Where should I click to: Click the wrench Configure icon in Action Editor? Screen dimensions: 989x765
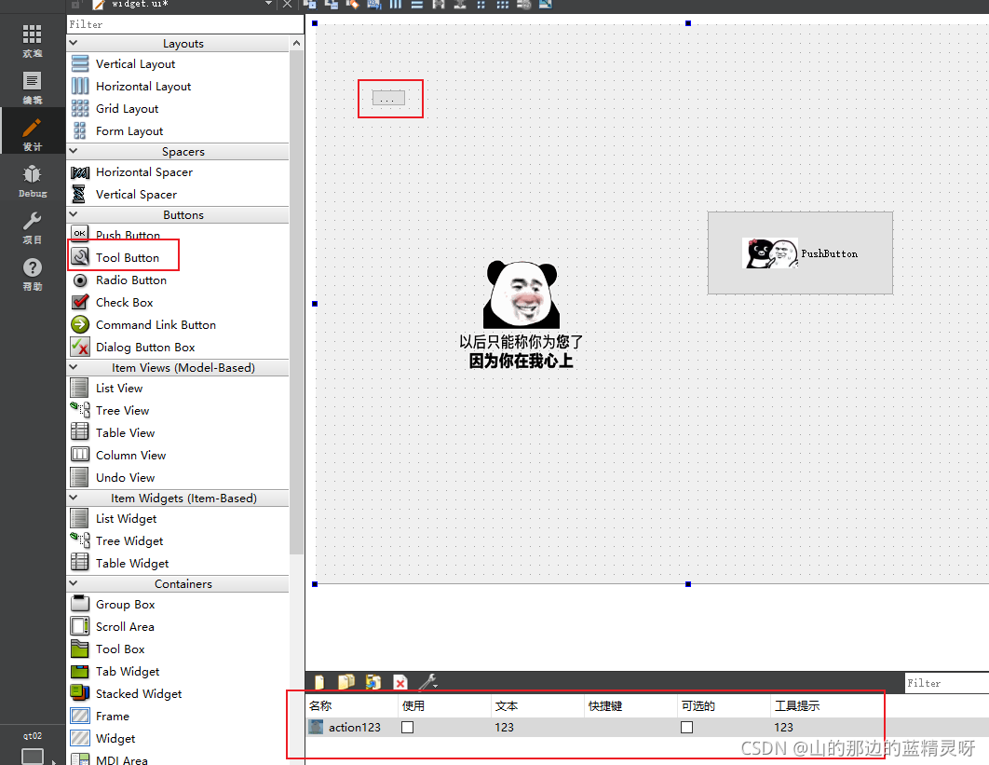(x=426, y=682)
